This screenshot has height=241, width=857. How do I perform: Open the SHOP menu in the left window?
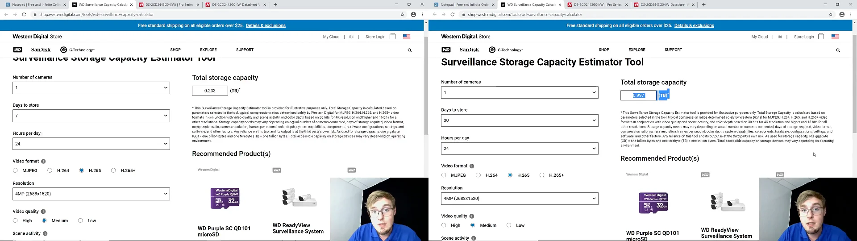[175, 50]
